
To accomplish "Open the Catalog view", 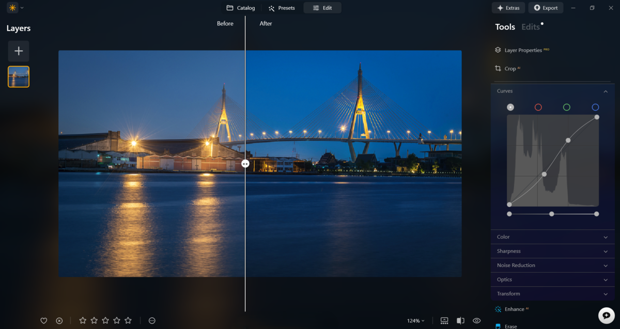I will [x=240, y=8].
